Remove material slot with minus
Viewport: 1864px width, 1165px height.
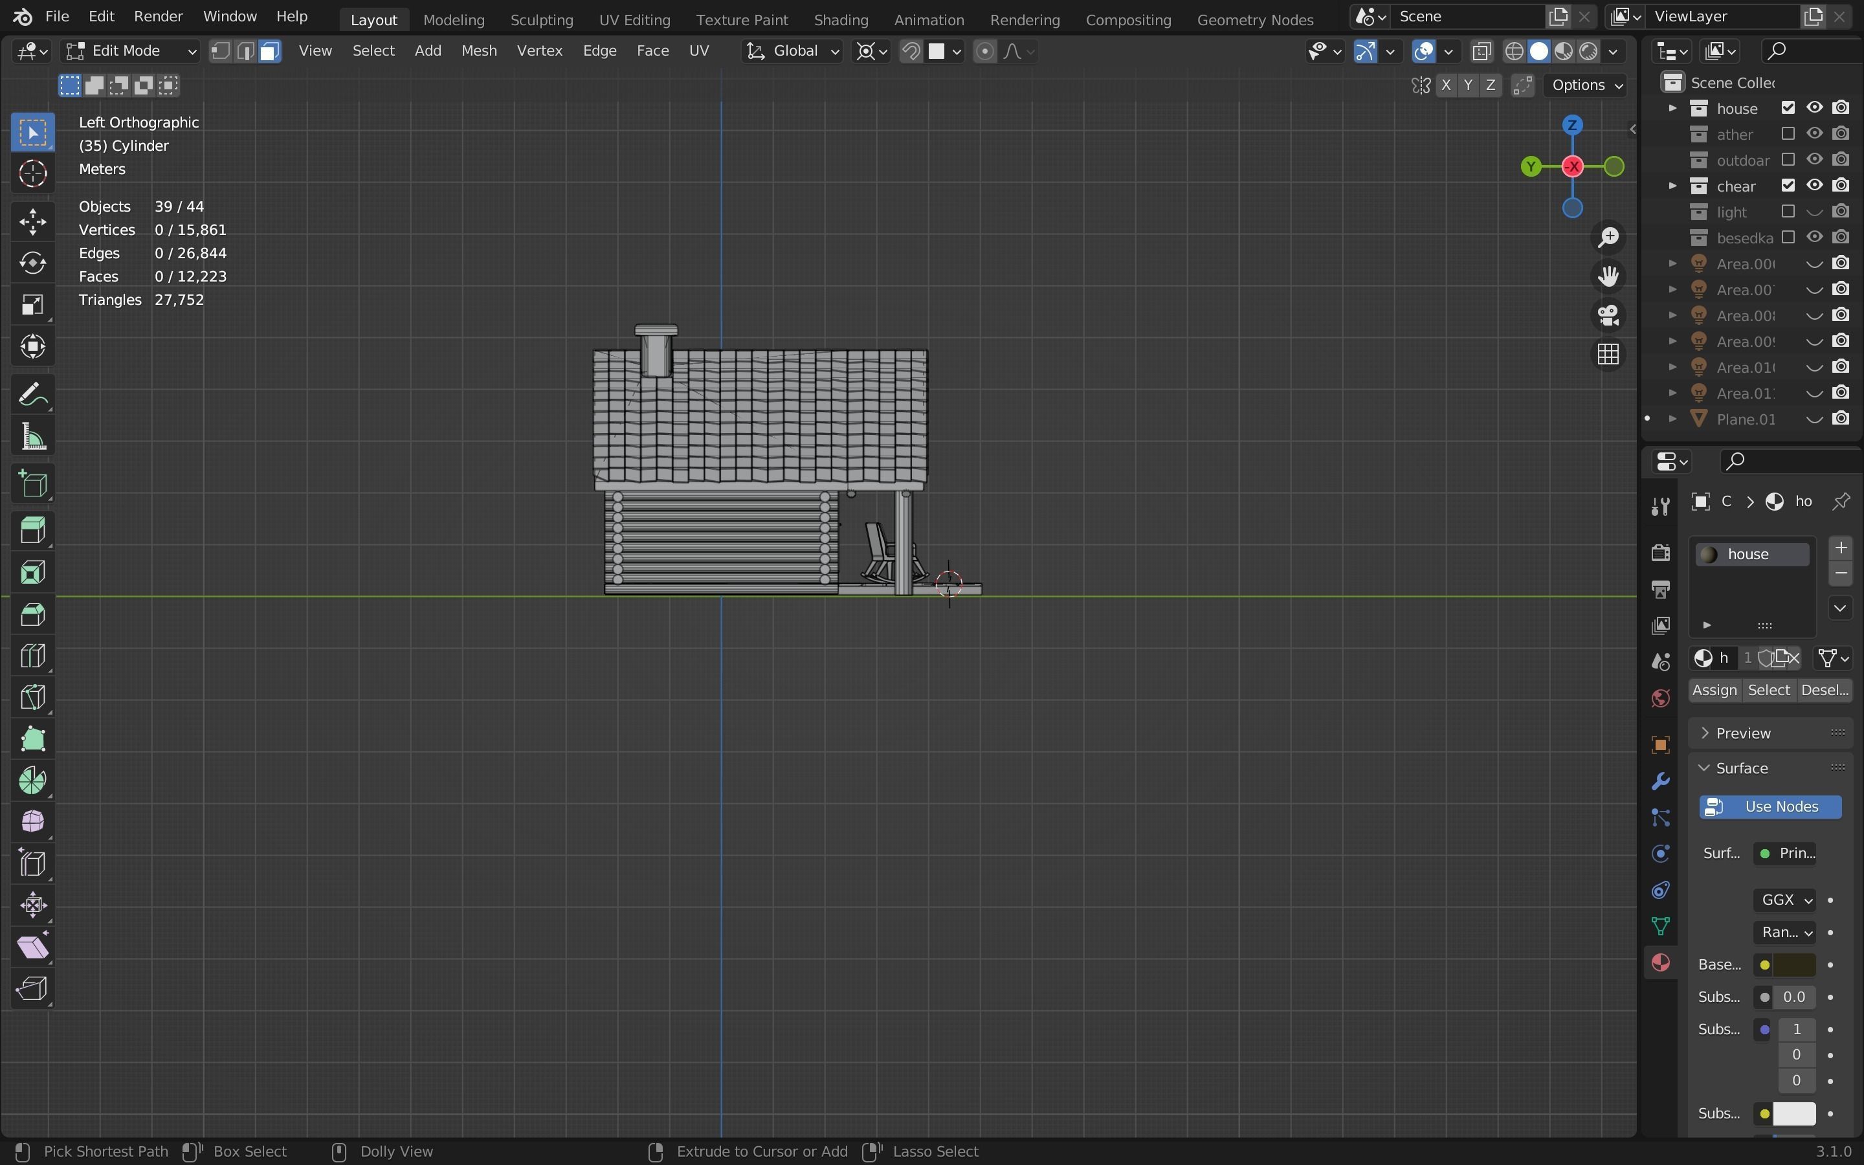[x=1841, y=573]
